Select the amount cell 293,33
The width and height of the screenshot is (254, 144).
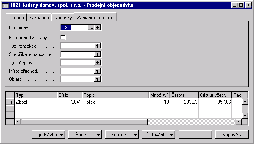184,102
